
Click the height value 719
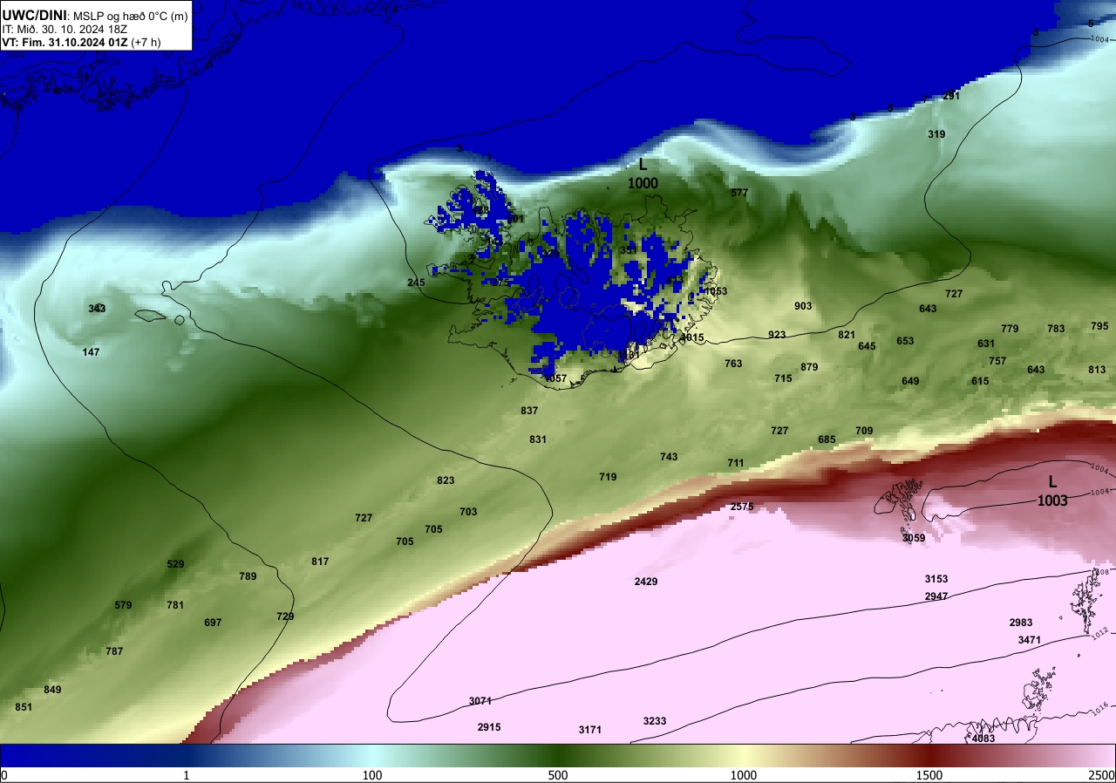608,477
